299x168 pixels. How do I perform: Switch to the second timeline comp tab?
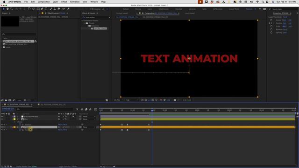point(53,105)
